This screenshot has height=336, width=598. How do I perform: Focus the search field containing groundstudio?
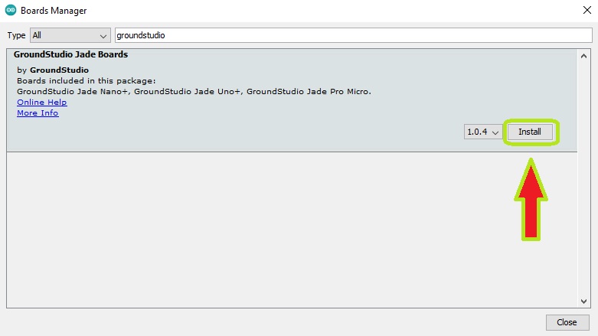[x=352, y=35]
